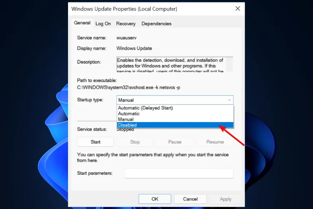Click the dialog title text
Image resolution: width=313 pixels, height=209 pixels.
tap(124, 9)
